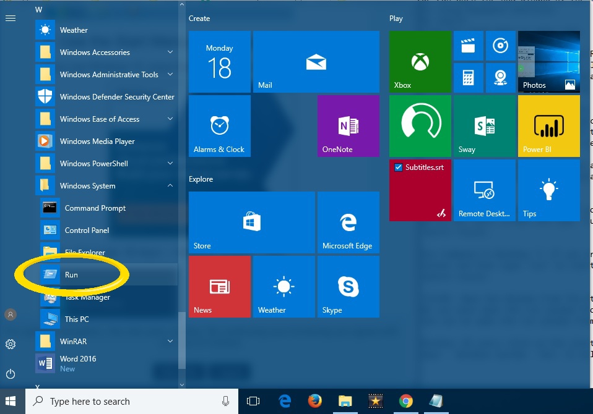Open the Photos live tile
Viewport: 593px width, 414px height.
pyautogui.click(x=548, y=62)
